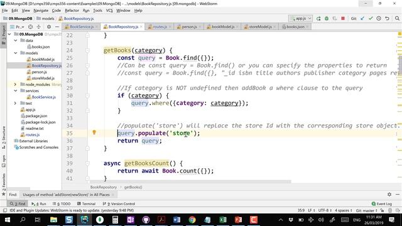Click the Structure side tool button

click(4, 137)
